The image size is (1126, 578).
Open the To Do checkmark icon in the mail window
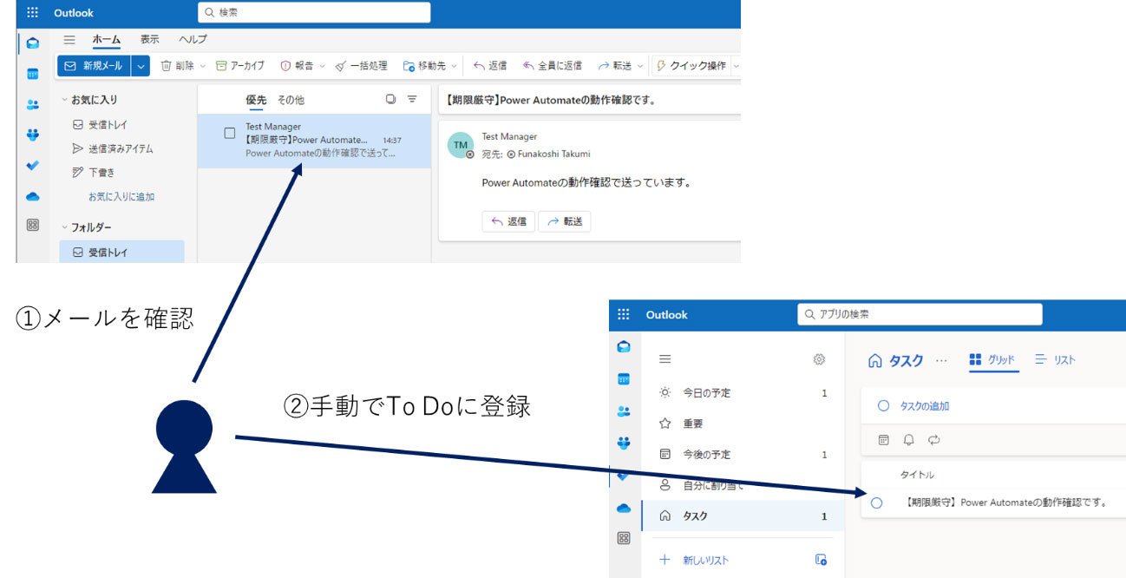(x=33, y=165)
